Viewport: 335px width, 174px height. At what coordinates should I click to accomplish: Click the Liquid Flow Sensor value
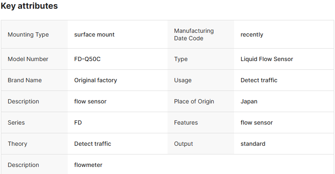tap(267, 59)
